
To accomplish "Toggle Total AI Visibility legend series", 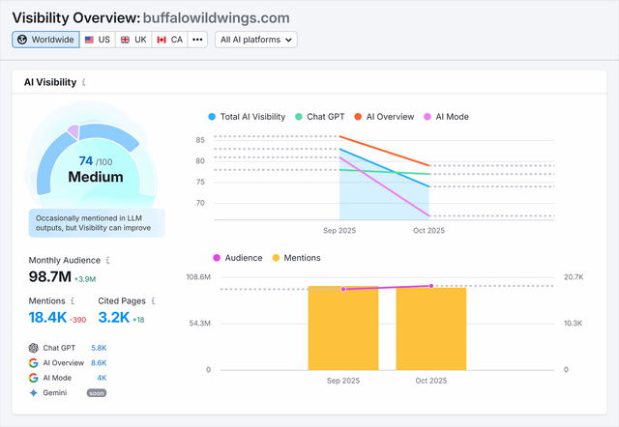I will coord(247,117).
